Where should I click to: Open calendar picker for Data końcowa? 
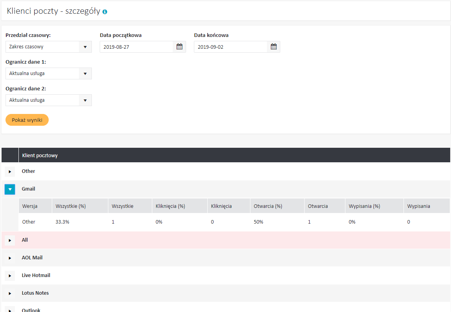tap(274, 47)
